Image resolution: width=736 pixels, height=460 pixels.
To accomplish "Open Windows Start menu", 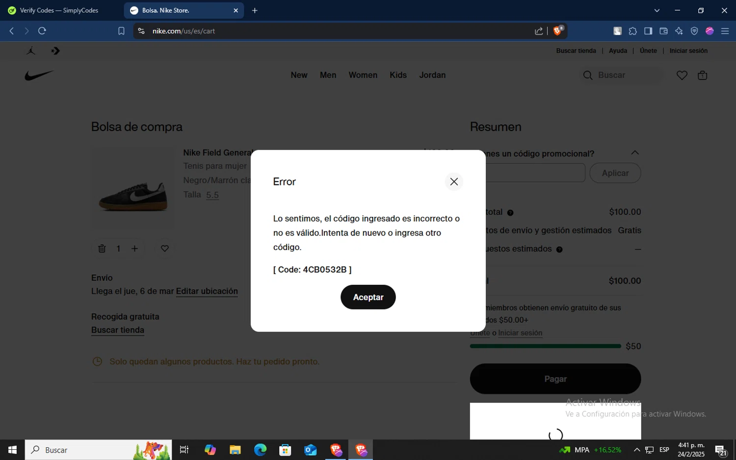I will click(12, 450).
